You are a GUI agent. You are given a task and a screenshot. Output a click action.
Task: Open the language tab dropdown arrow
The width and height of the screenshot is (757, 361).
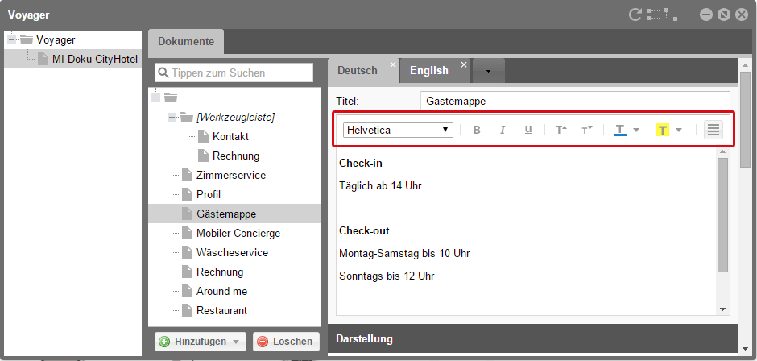[x=488, y=71]
